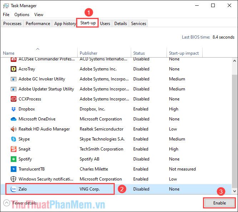Image resolution: width=238 pixels, height=212 pixels.
Task: Switch to the Details tab
Action: pyautogui.click(x=120, y=24)
